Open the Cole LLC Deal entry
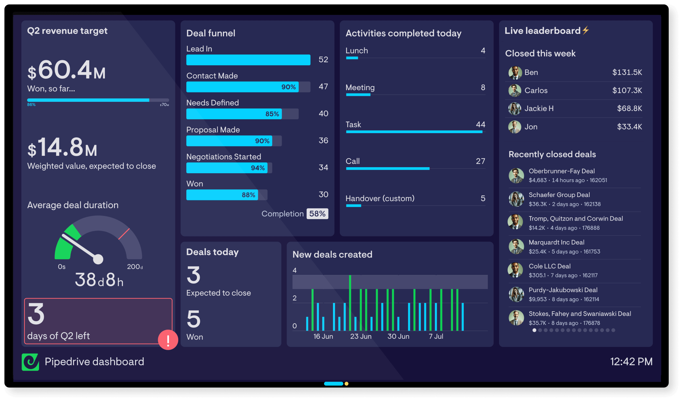Image resolution: width=682 pixels, height=401 pixels. (x=575, y=271)
